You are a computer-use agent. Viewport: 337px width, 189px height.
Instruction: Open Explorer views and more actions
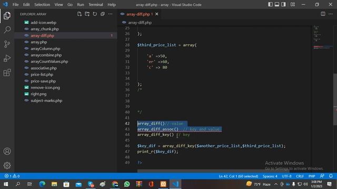110,14
